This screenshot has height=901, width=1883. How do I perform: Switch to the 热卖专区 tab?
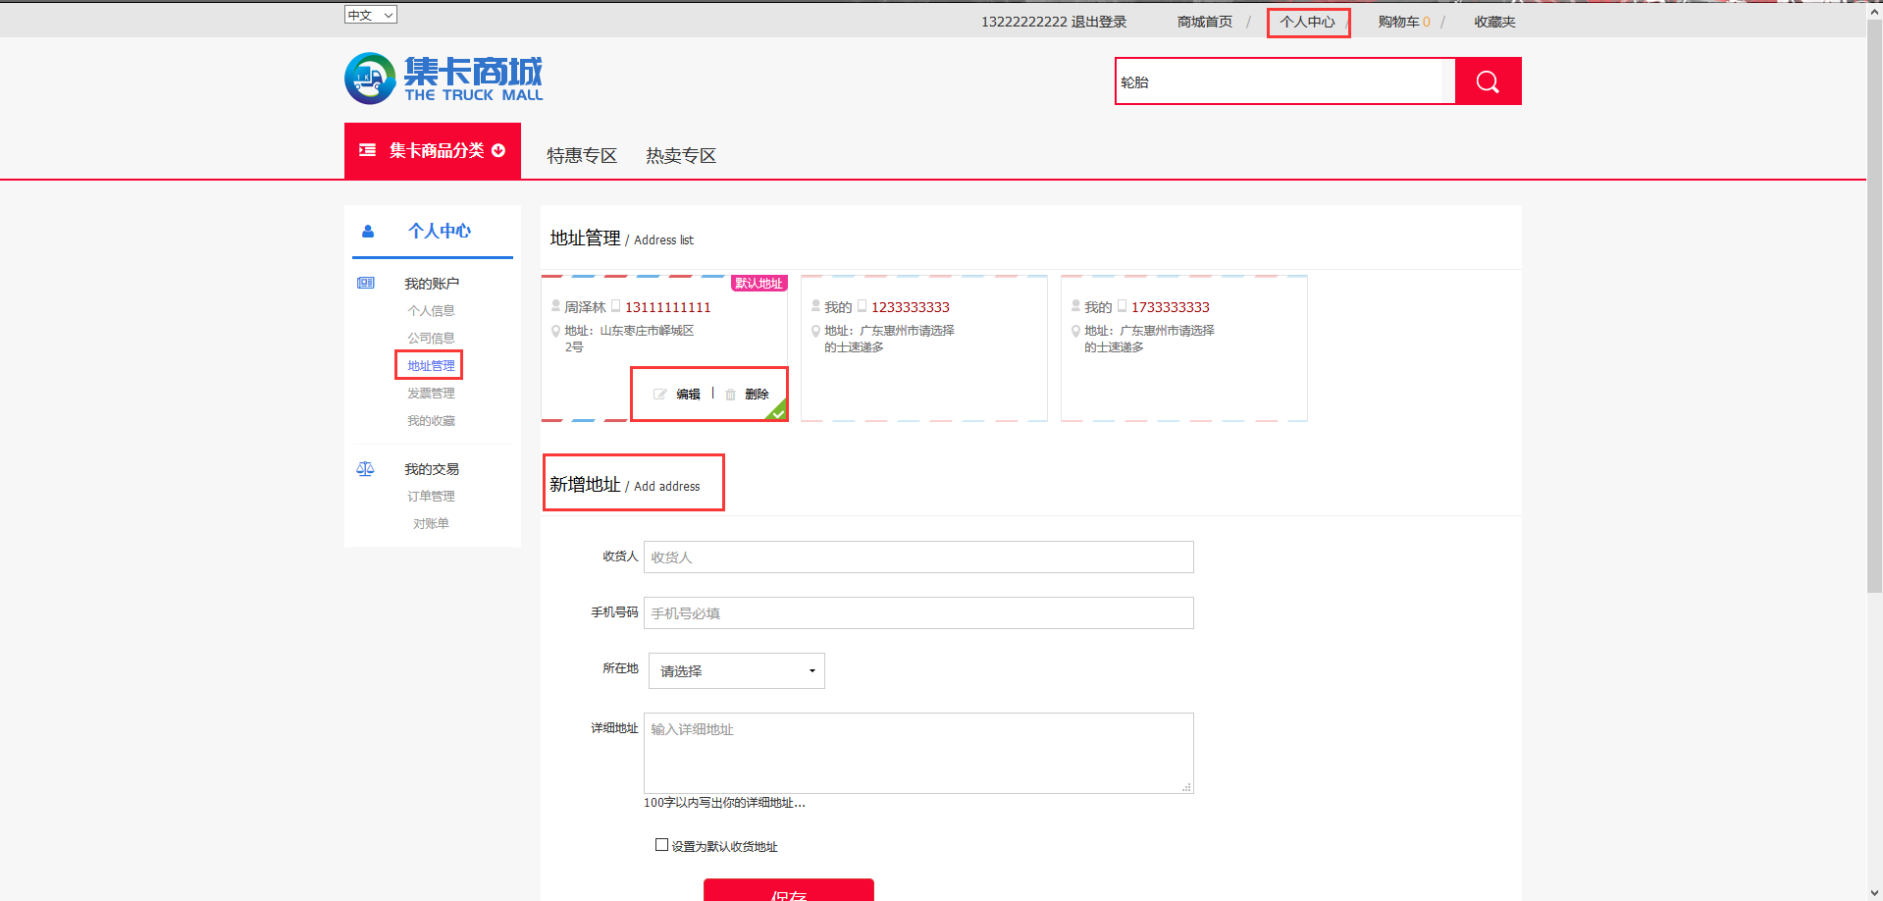[x=681, y=156]
